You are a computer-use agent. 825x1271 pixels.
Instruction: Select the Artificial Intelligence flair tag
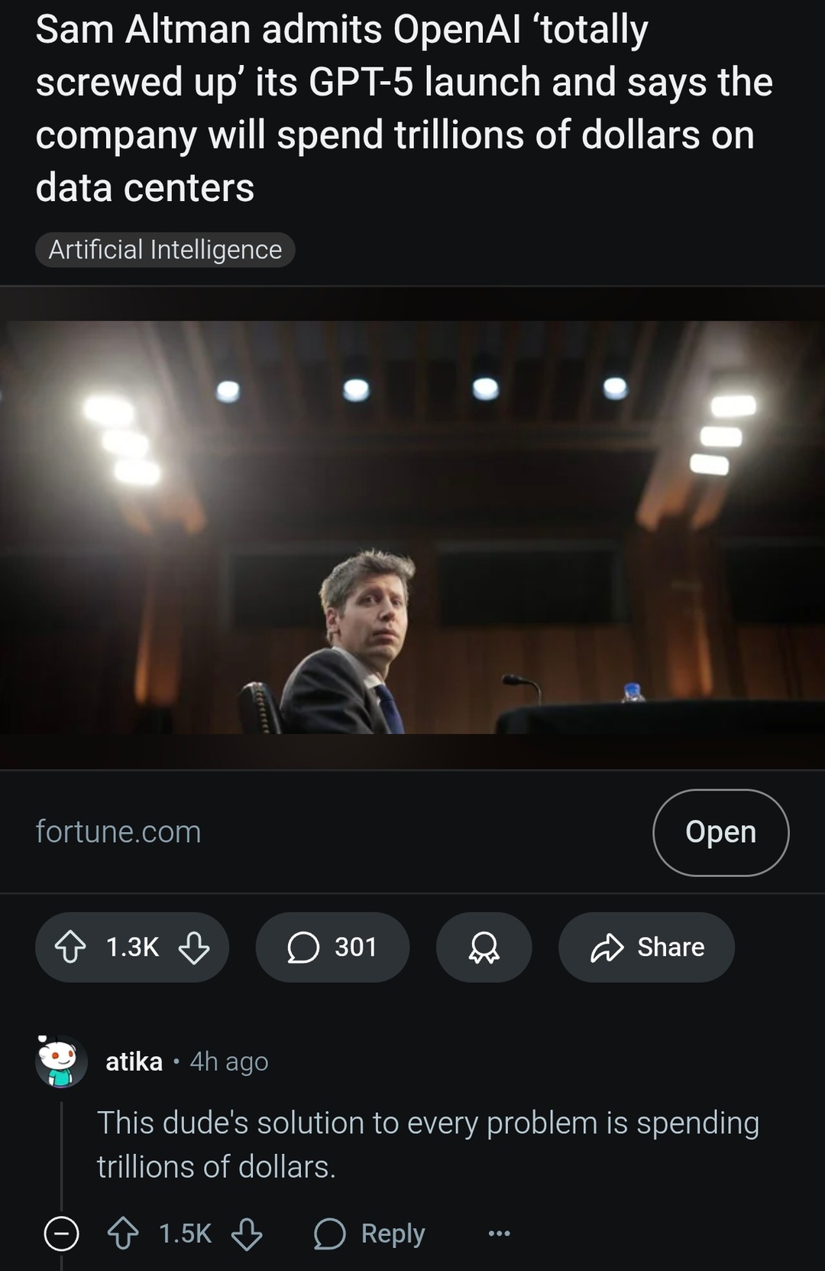coord(165,250)
